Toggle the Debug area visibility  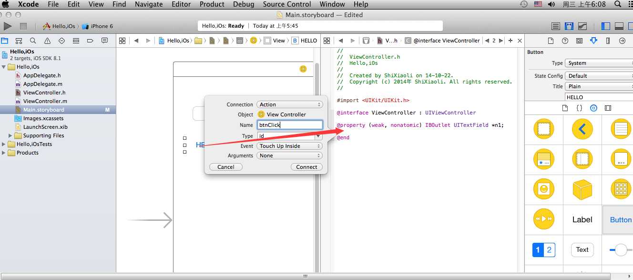[619, 26]
